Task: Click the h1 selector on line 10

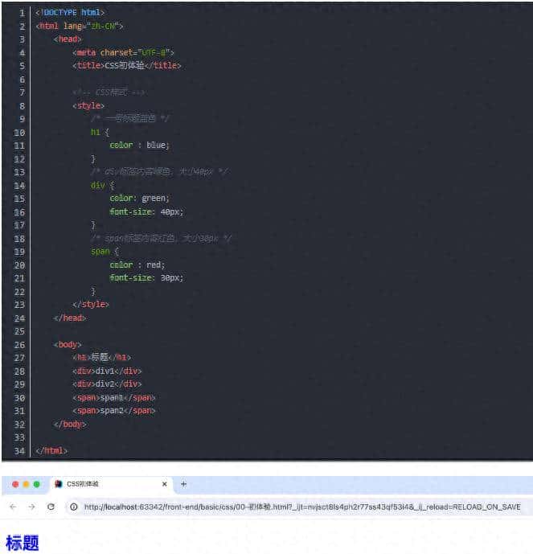Action: click(96, 132)
